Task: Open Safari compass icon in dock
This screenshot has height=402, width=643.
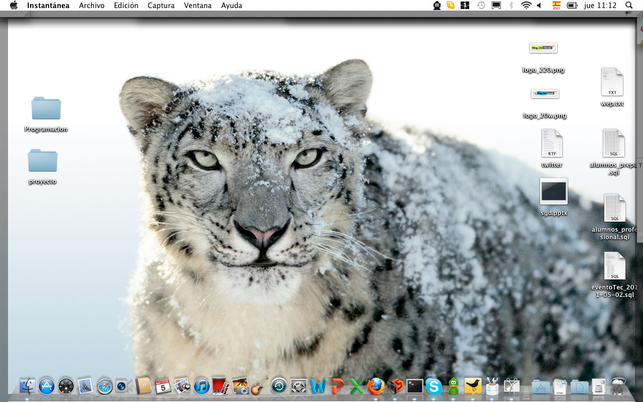Action: click(104, 386)
